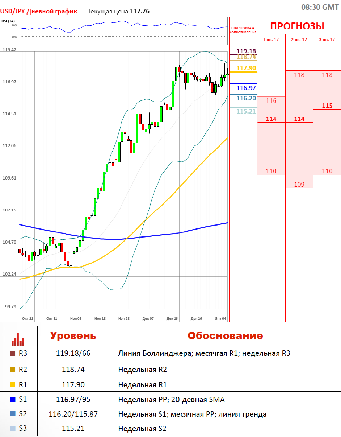341x437 pixels.
Task: Click the 117.90 yellow level label on chart
Action: 246,68
